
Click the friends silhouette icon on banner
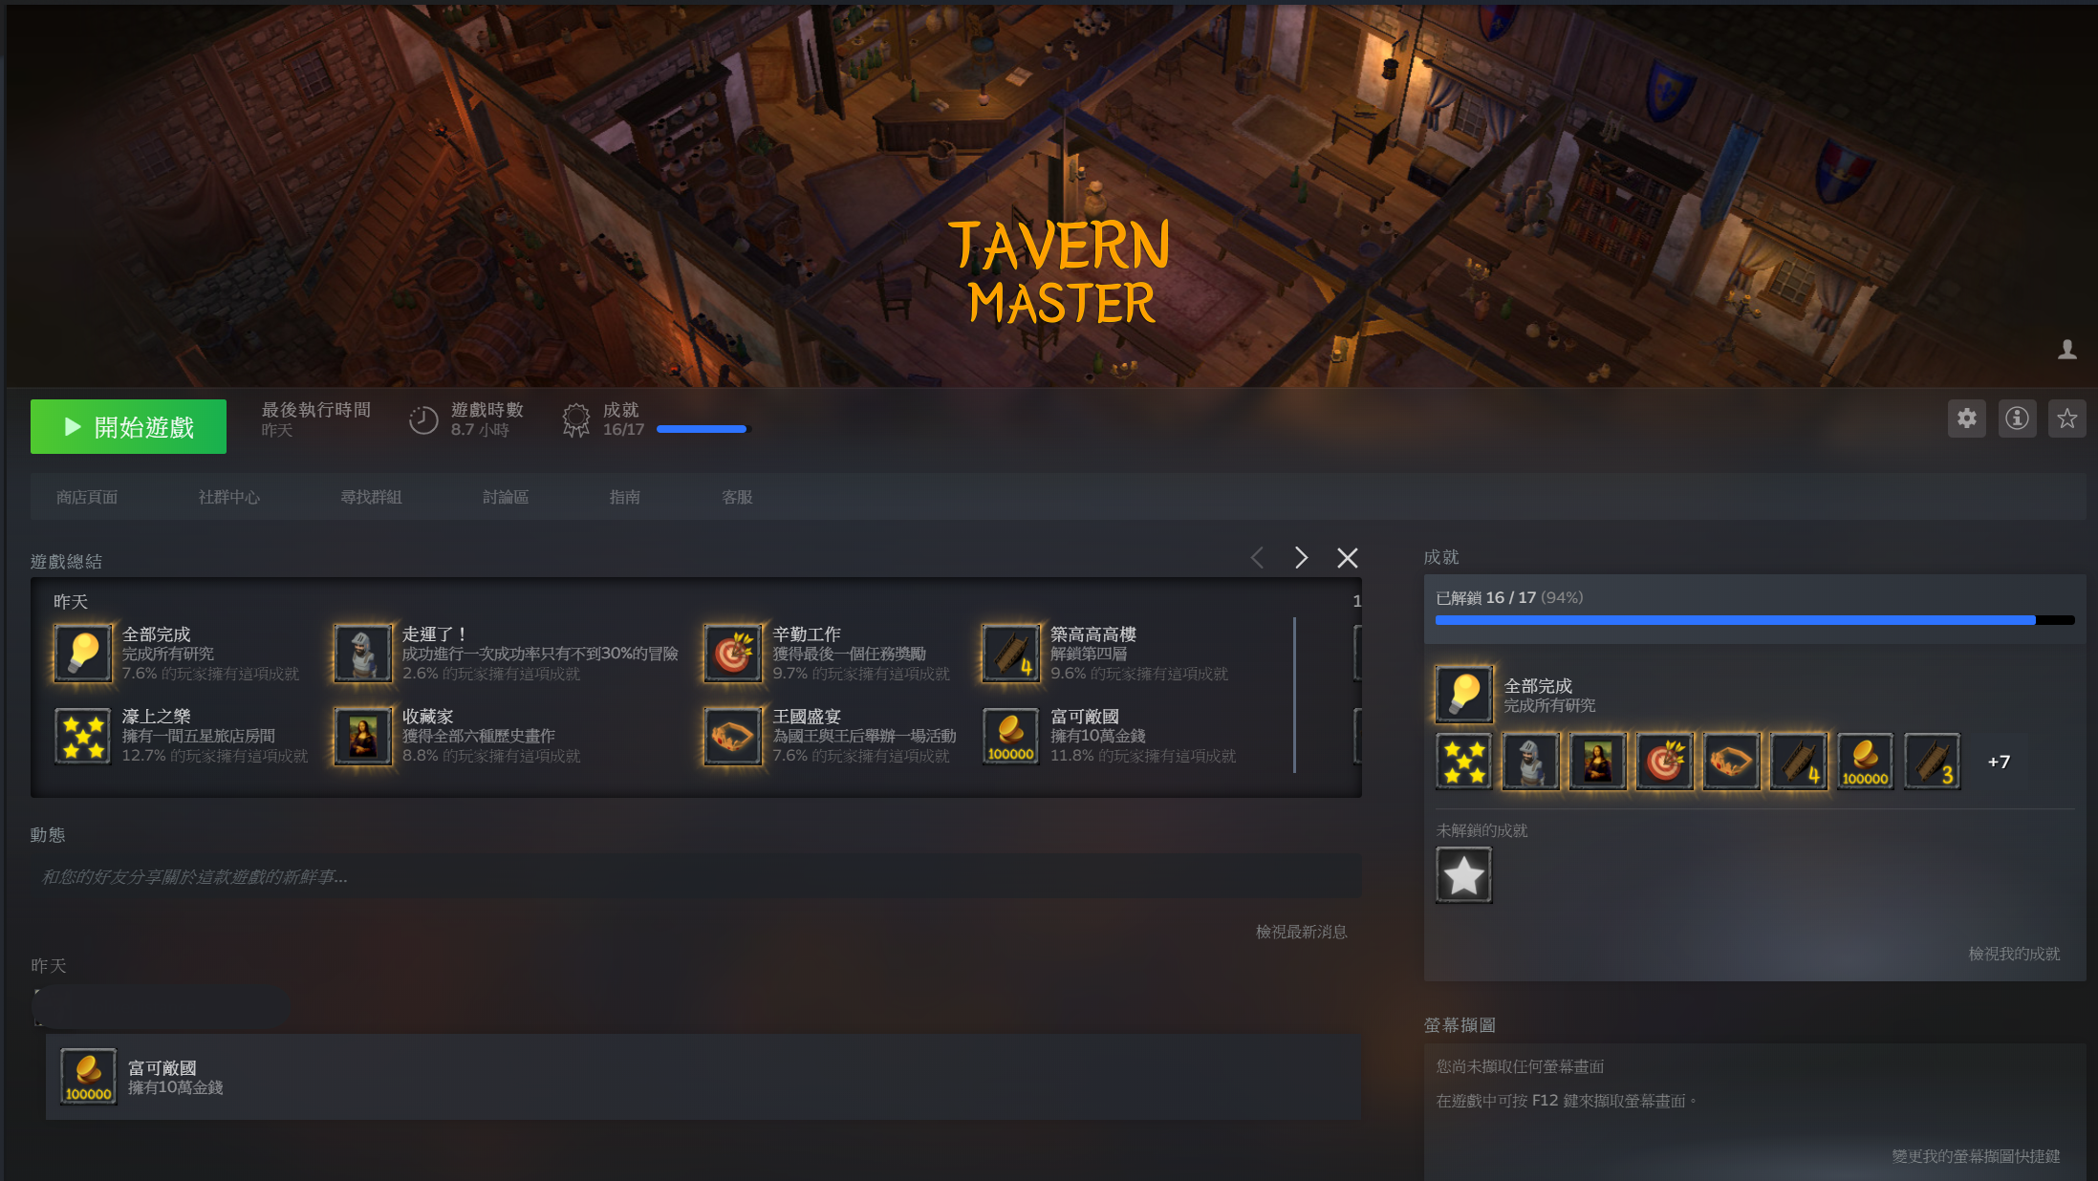point(2066,350)
